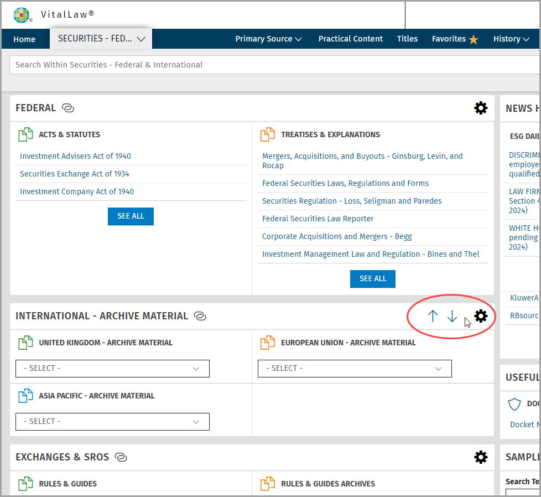541x497 pixels.
Task: Open Securities Regulation - Loss, Seligman and Paredes
Action: (352, 201)
